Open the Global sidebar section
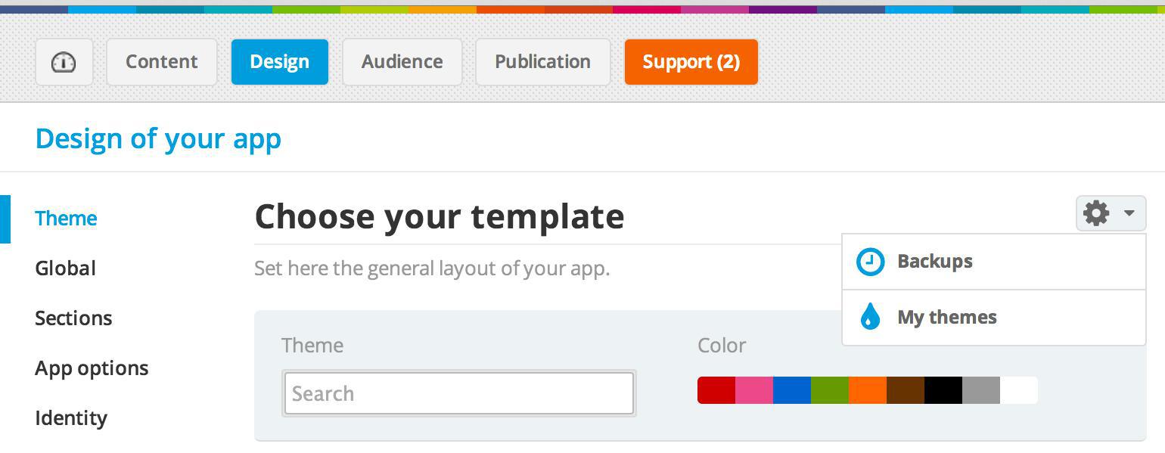 (65, 268)
